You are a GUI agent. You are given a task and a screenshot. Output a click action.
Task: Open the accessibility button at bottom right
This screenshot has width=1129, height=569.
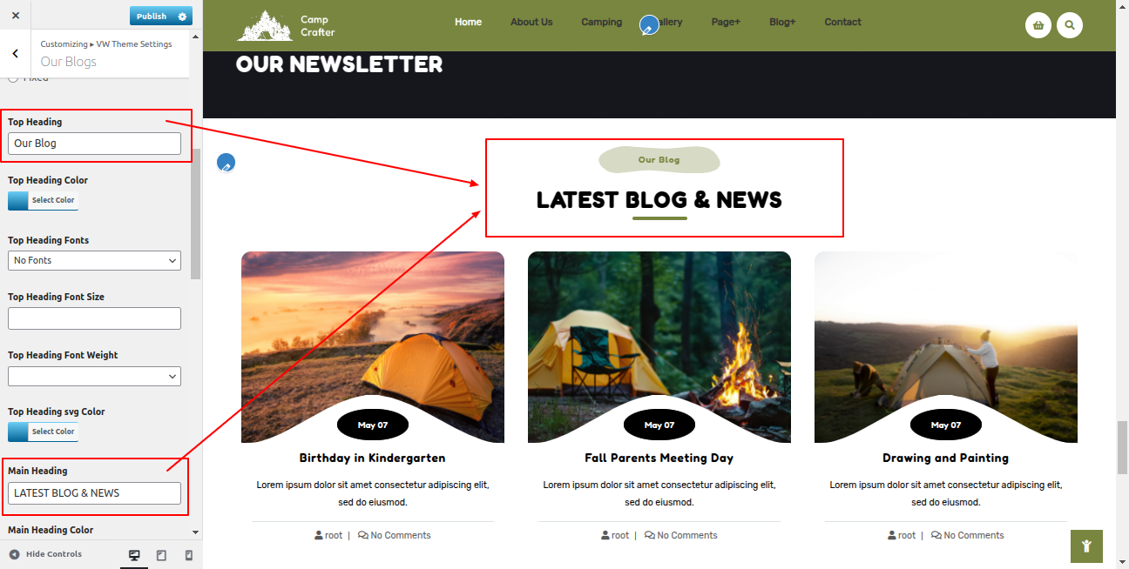point(1086,546)
